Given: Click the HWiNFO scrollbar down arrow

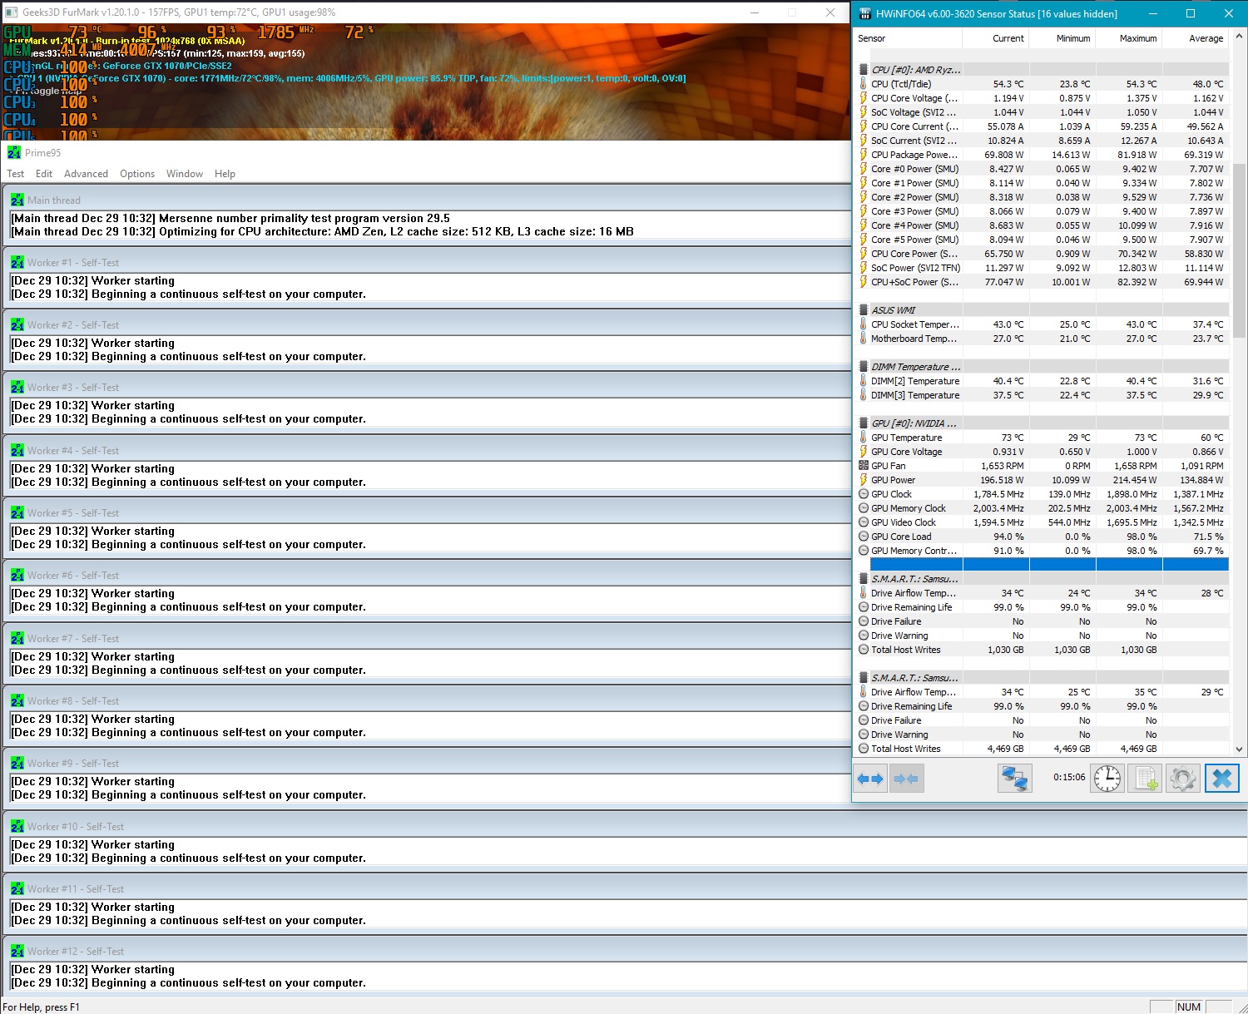Looking at the screenshot, I should pyautogui.click(x=1239, y=749).
